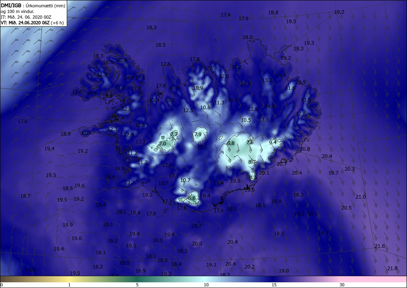This screenshot has height=288, width=407.
Task: Click the 18.8 value at the top
Action: 273,13
